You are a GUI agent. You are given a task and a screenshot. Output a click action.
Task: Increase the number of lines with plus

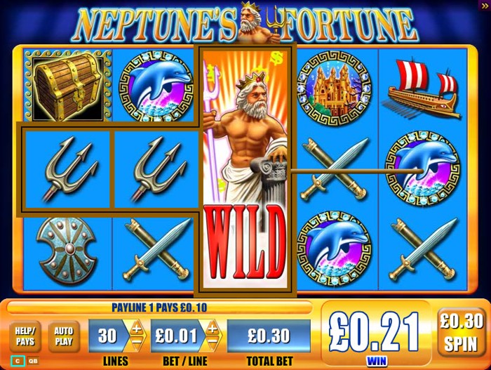[137, 329]
